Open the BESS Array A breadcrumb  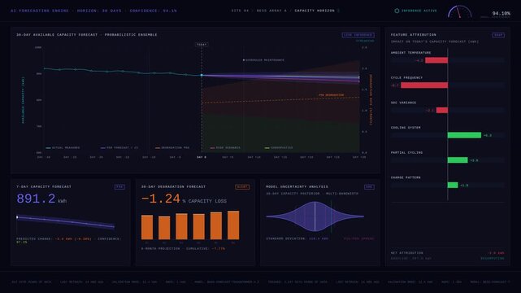click(271, 11)
